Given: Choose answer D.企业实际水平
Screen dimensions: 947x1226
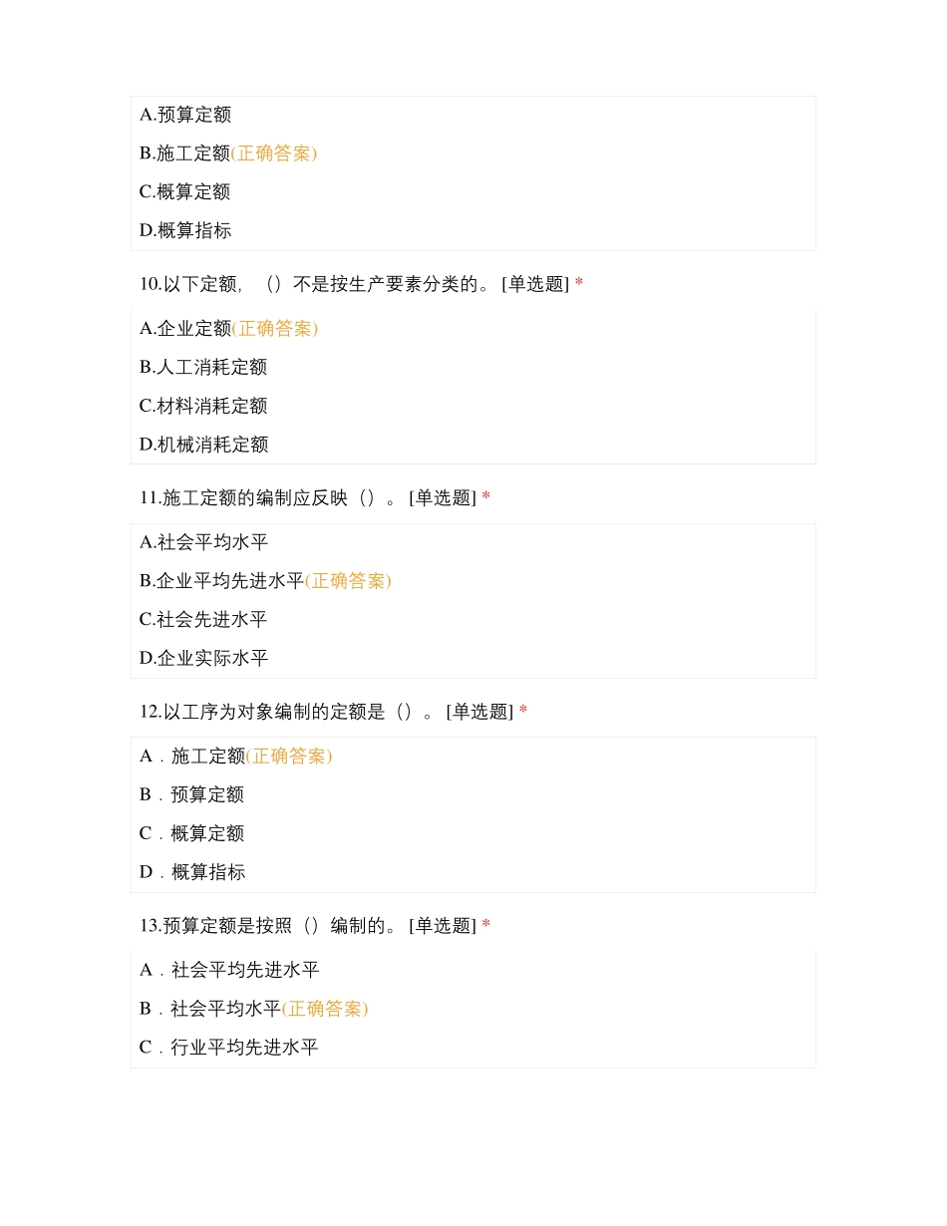Looking at the screenshot, I should point(203,658).
